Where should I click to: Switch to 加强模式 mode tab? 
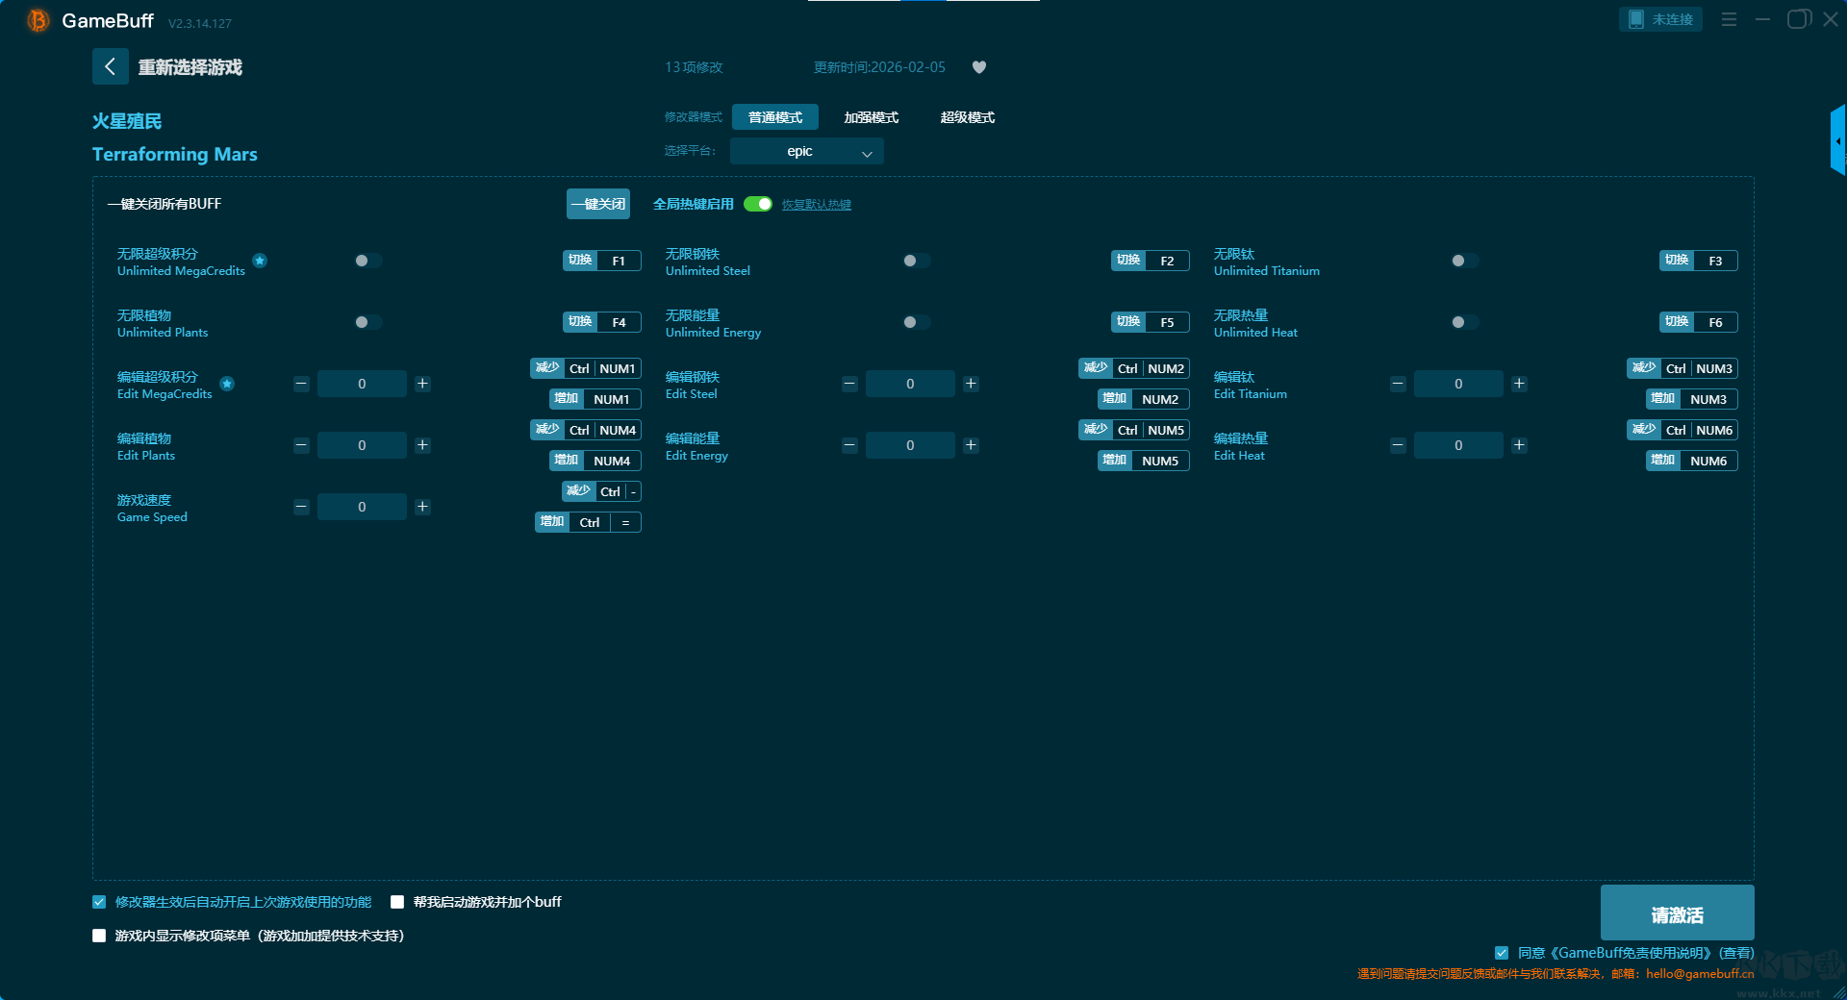pos(872,117)
